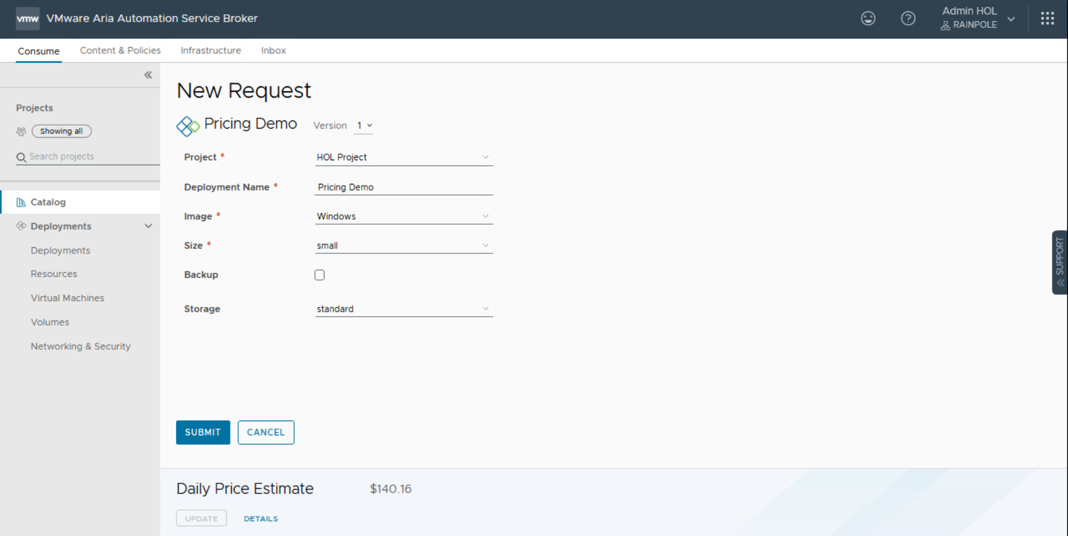Open the help question mark icon
1068x536 pixels.
[x=908, y=19]
